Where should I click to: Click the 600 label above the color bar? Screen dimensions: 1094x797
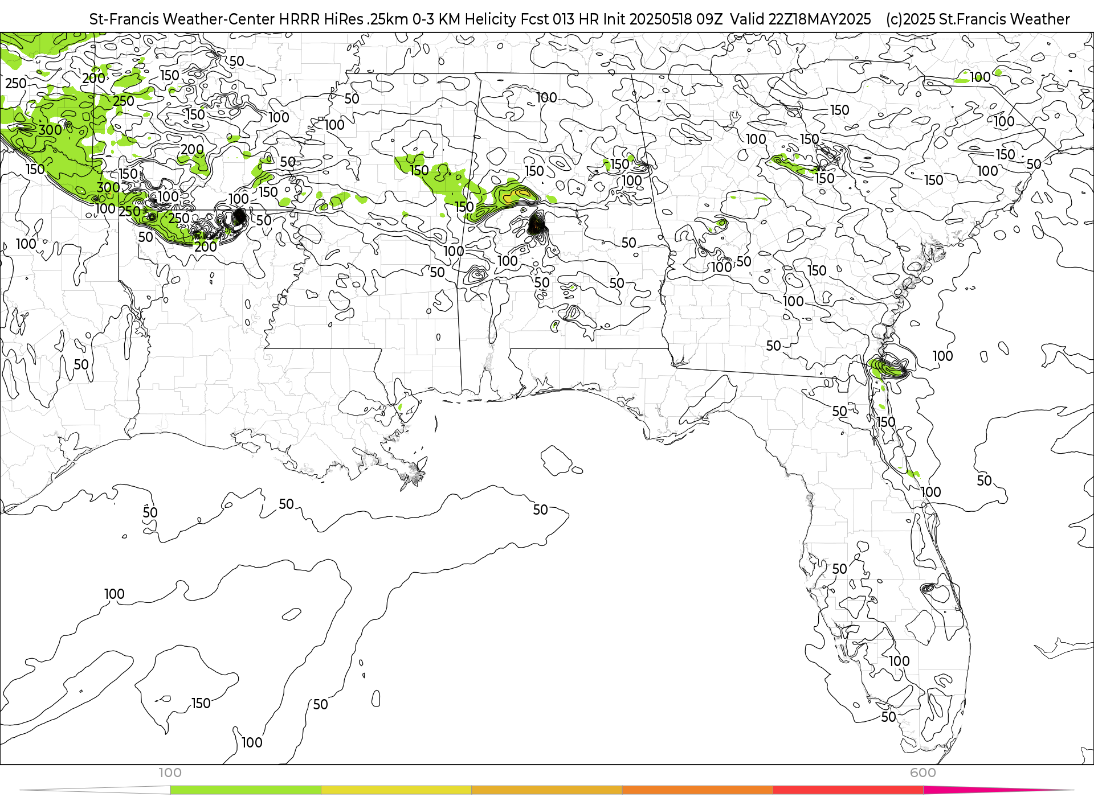click(x=923, y=773)
